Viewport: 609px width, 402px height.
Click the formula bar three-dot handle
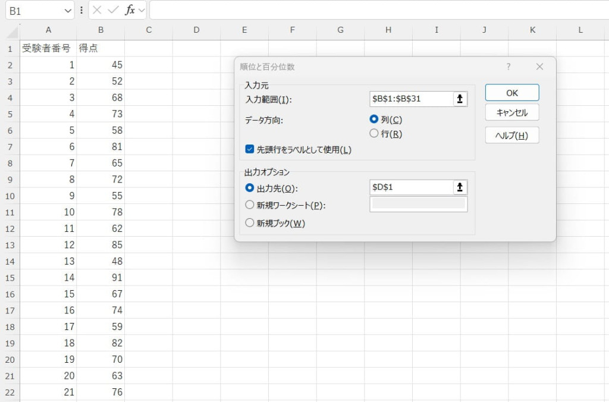point(81,10)
